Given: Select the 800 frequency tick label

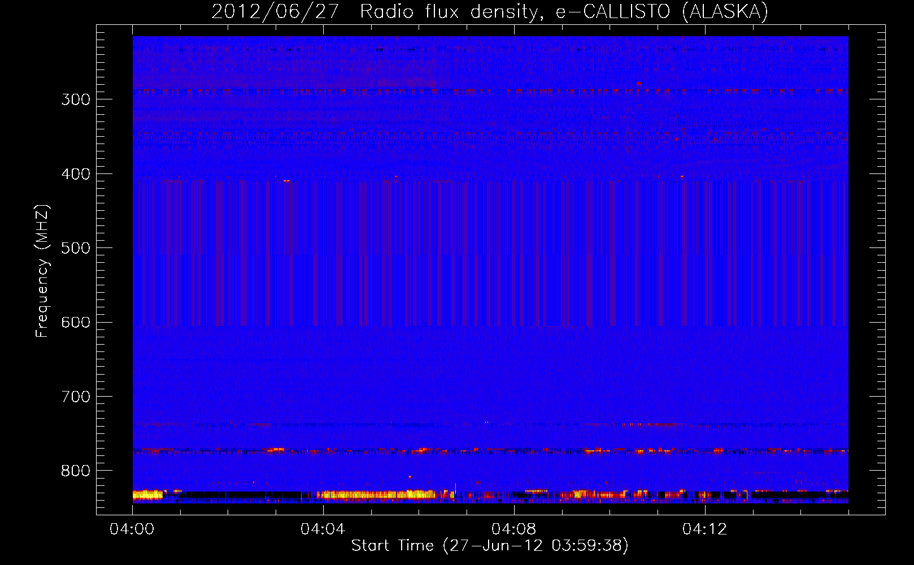Looking at the screenshot, I should coord(76,471).
